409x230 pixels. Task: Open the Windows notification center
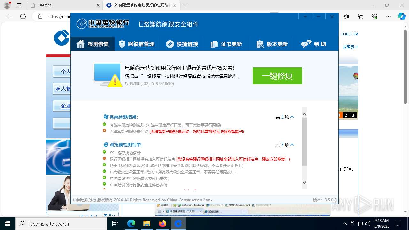[x=398, y=224]
